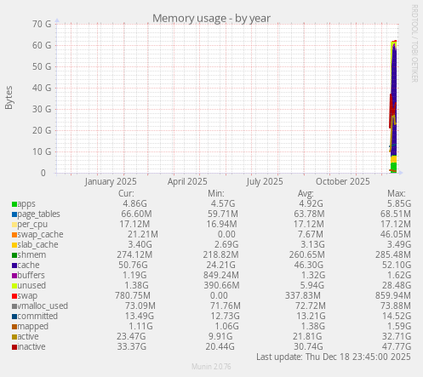Click the committed min value 12.73G
Viewport: 423px width, 377px height.
(225, 317)
